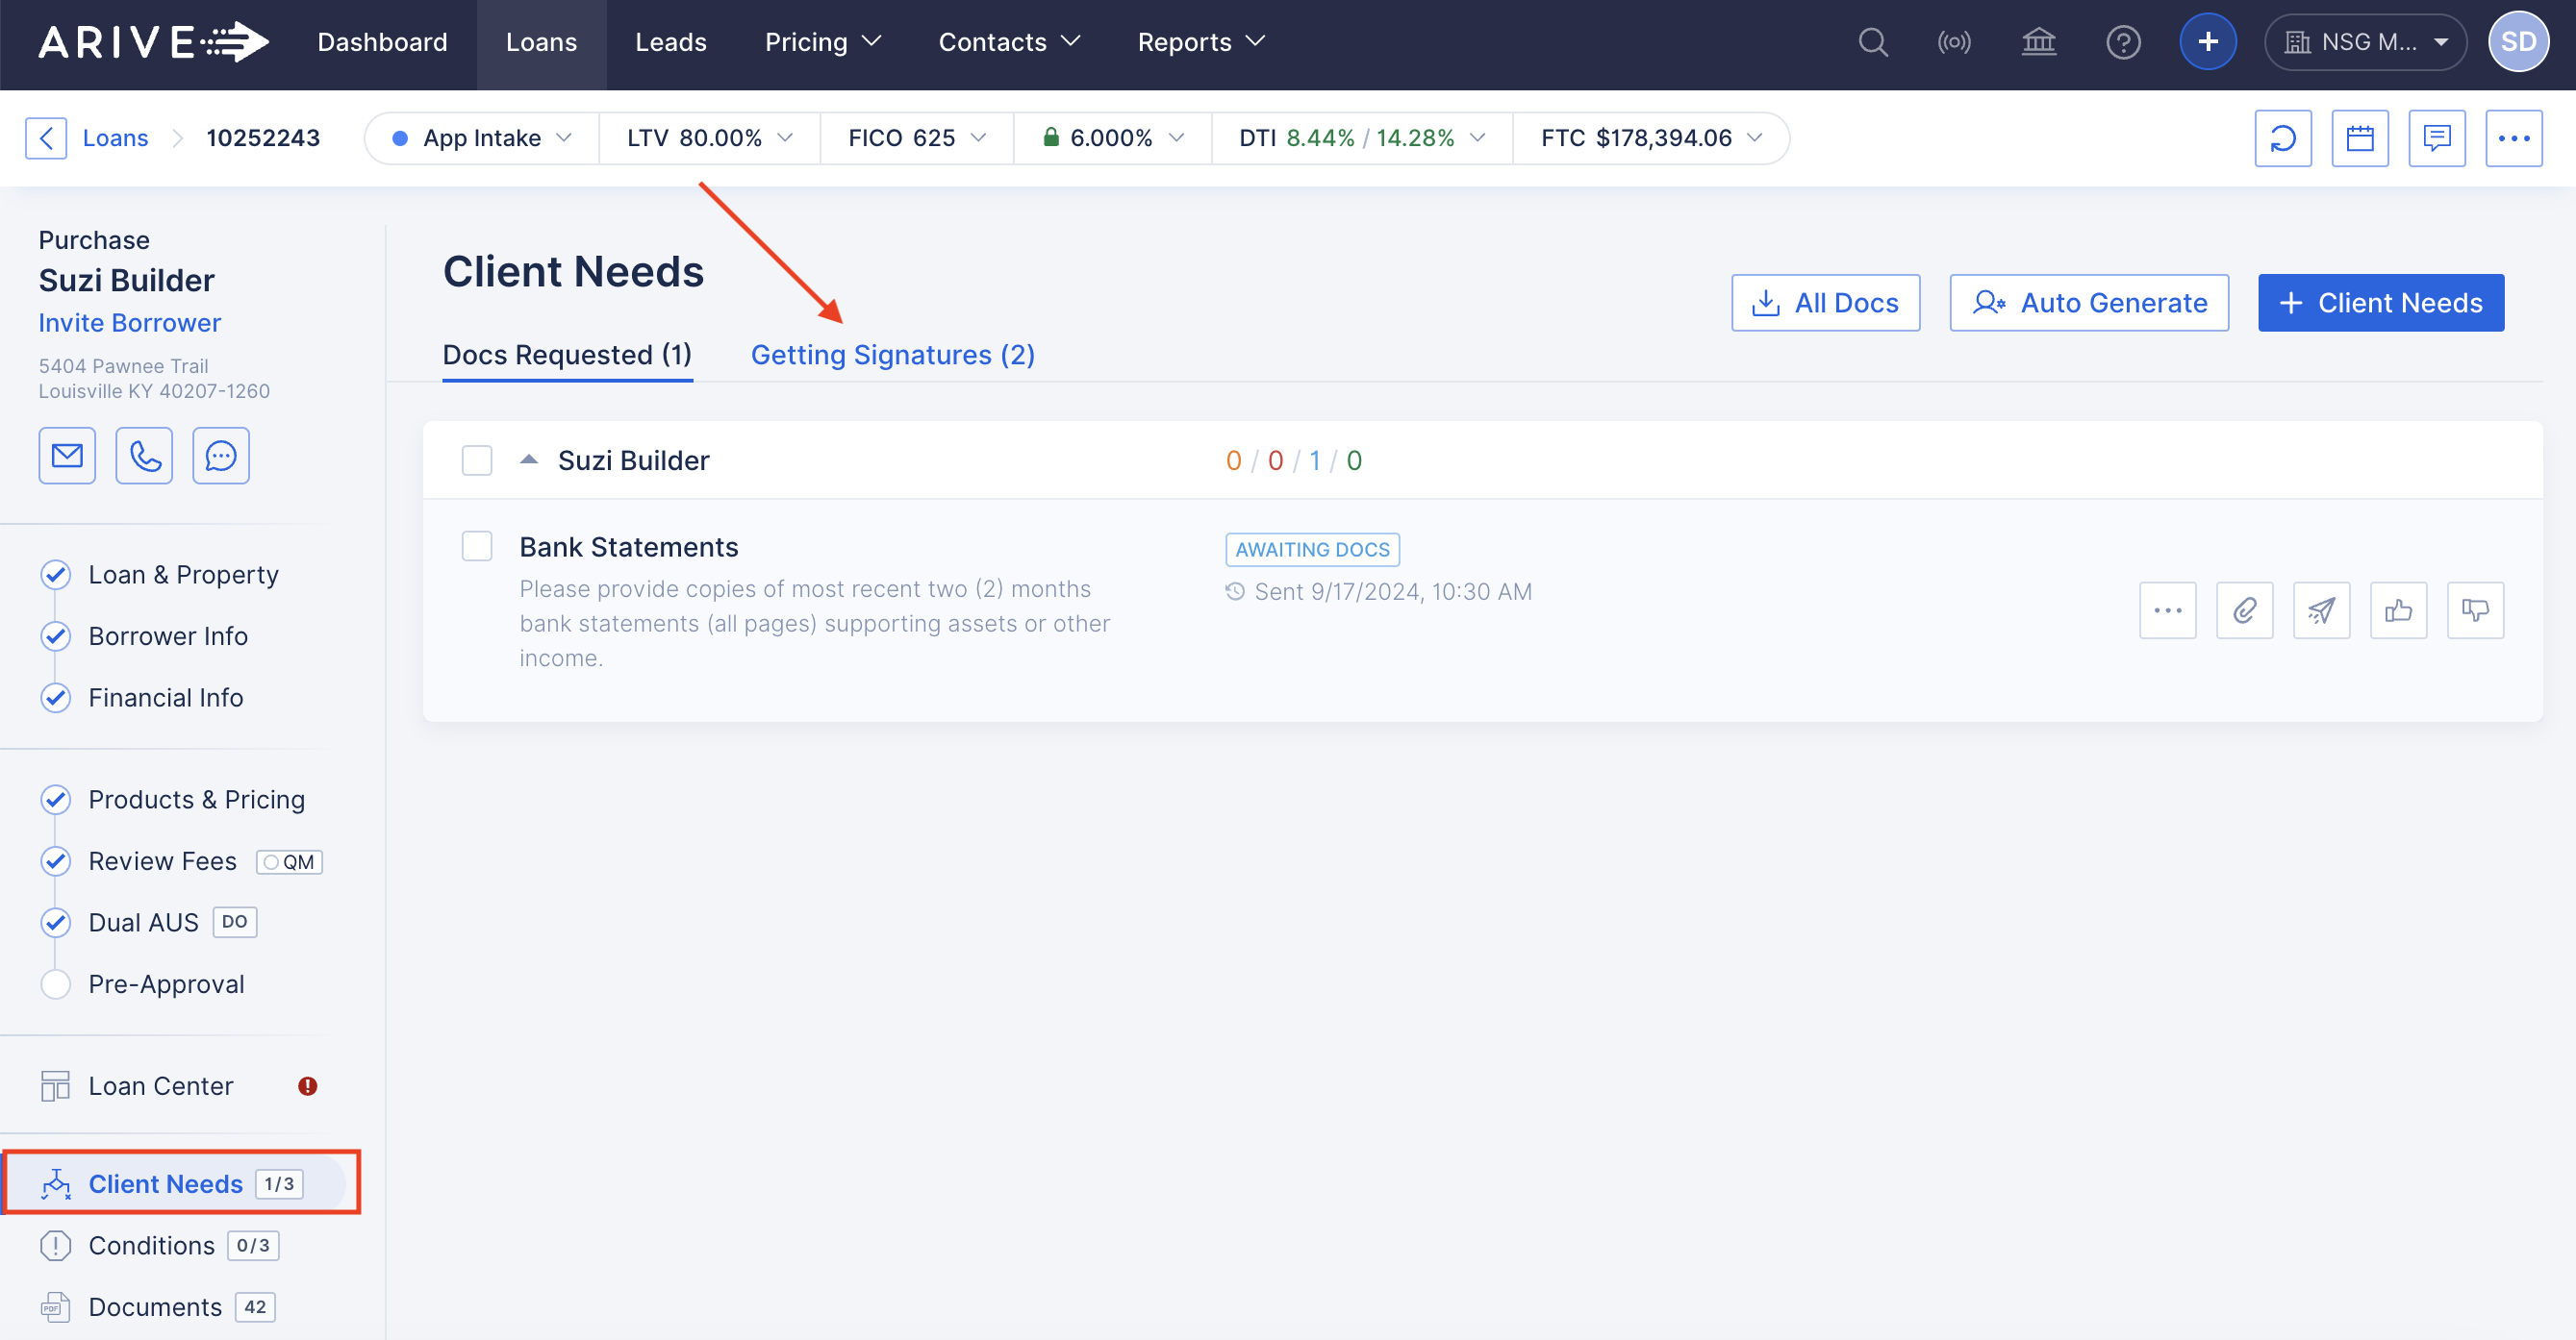Email borrower via envelope icon

(67, 456)
